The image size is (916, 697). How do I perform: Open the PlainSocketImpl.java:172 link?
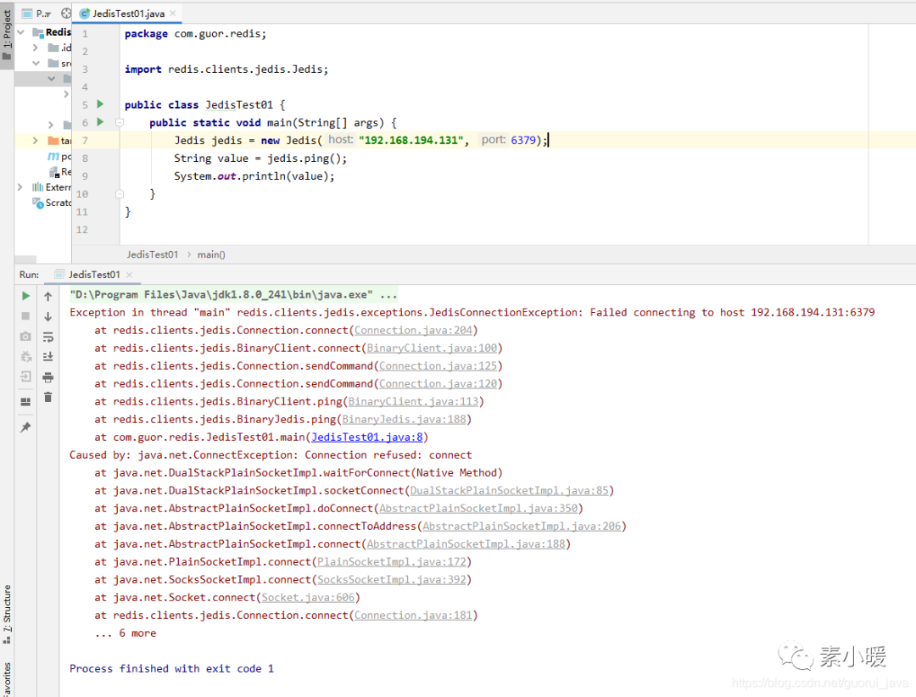point(391,562)
